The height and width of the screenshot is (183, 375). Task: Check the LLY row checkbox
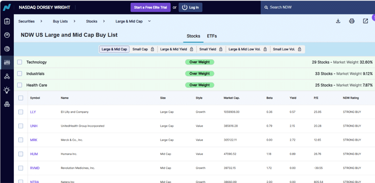point(21,112)
